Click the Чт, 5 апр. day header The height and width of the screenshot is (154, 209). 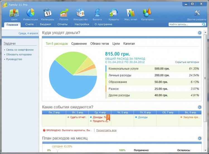click(122, 113)
